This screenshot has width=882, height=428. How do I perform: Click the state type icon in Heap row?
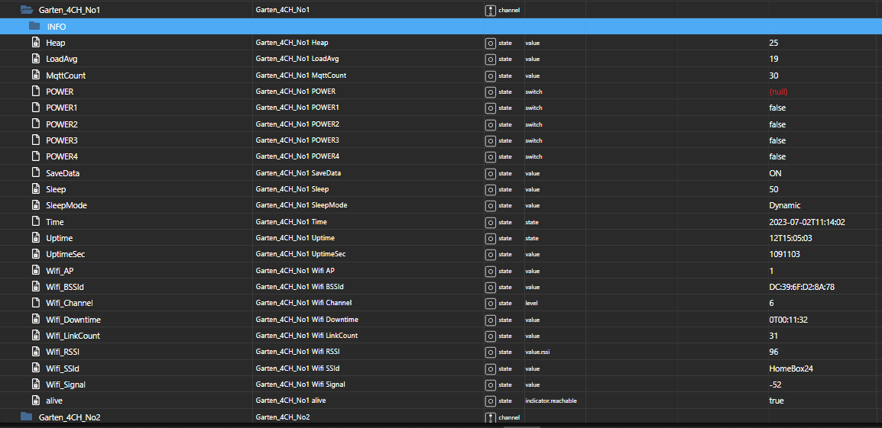(x=490, y=43)
